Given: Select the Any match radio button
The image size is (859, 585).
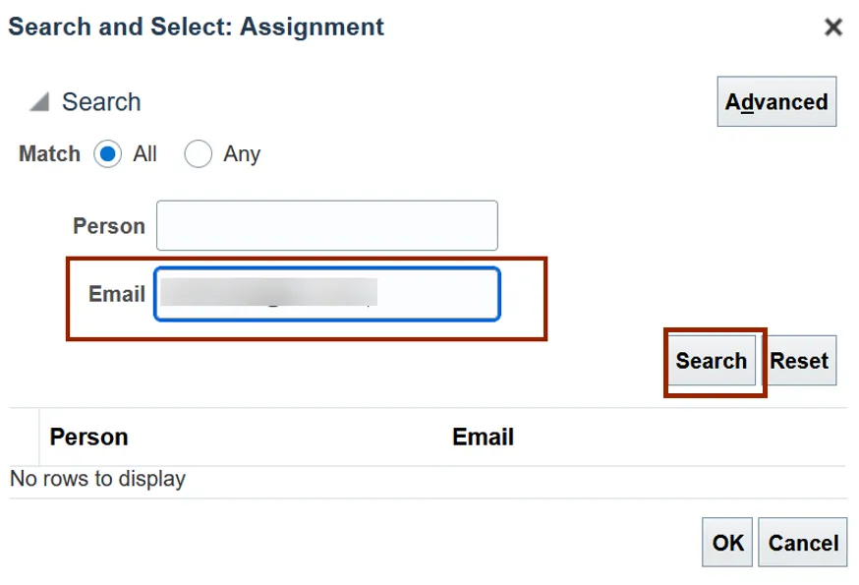Looking at the screenshot, I should coord(199,154).
